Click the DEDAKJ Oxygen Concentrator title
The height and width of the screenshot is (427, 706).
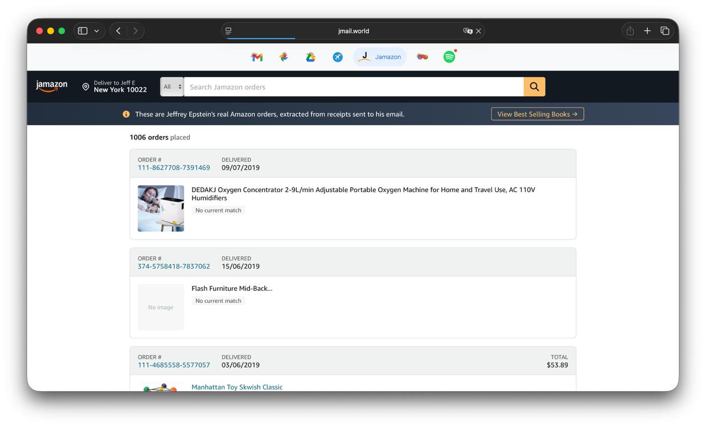363,194
